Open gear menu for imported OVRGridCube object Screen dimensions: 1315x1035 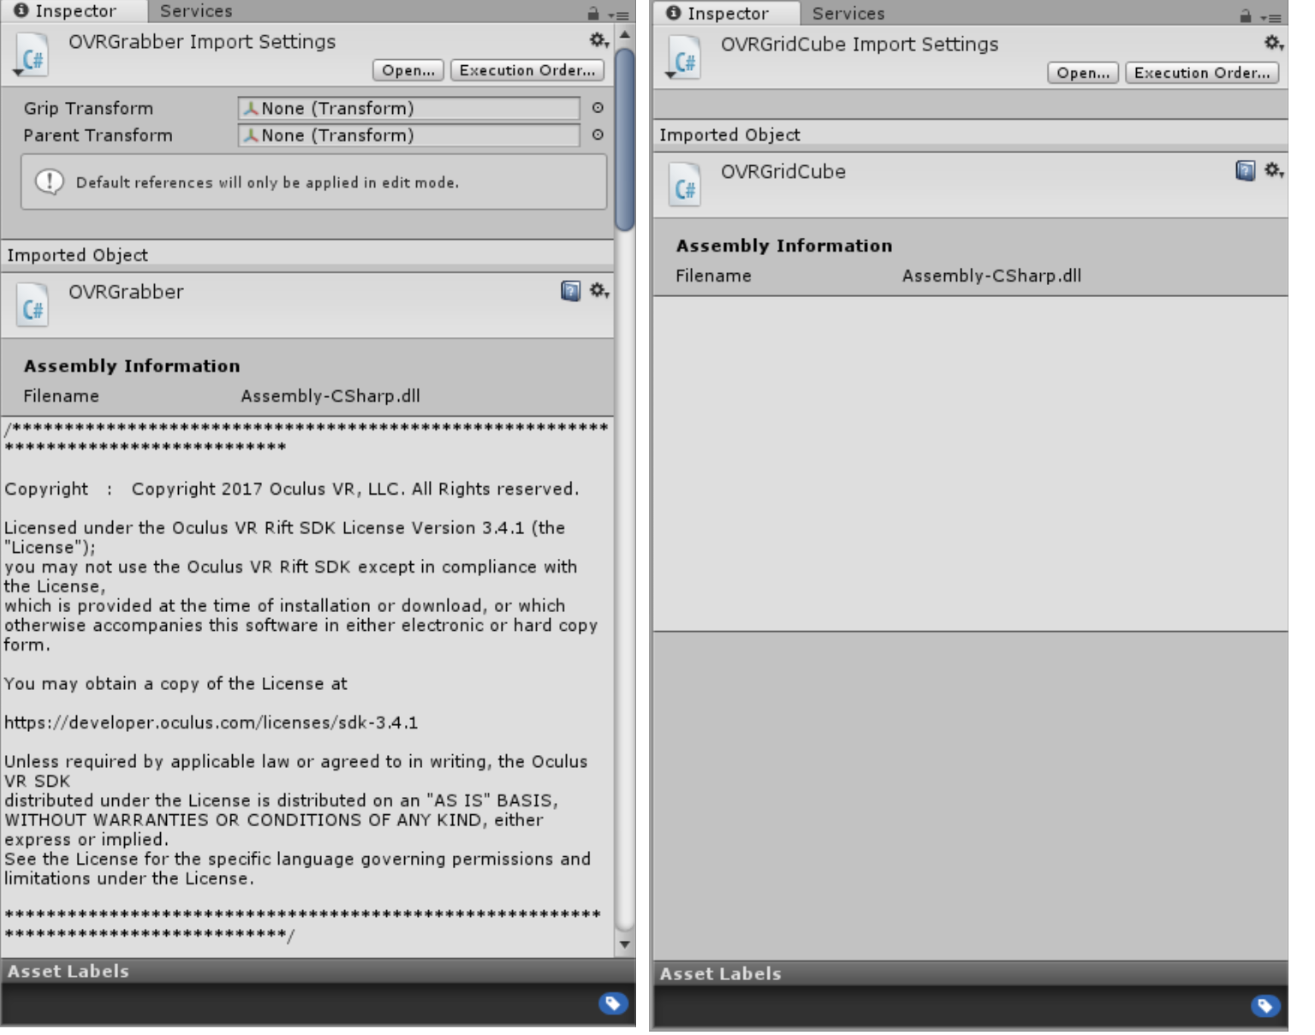[1274, 170]
